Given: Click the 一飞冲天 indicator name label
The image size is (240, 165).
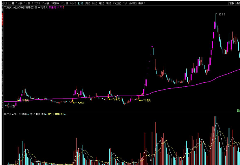Looking at the screenshot, I should [43, 7].
